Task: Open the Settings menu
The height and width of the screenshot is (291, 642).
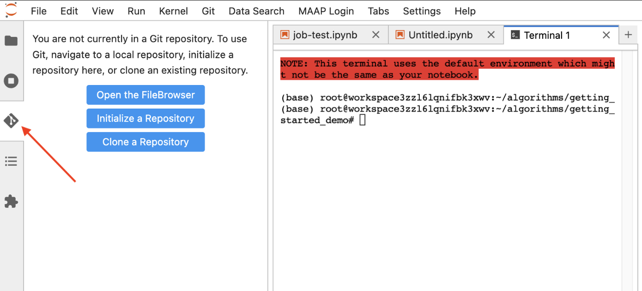Action: tap(422, 11)
